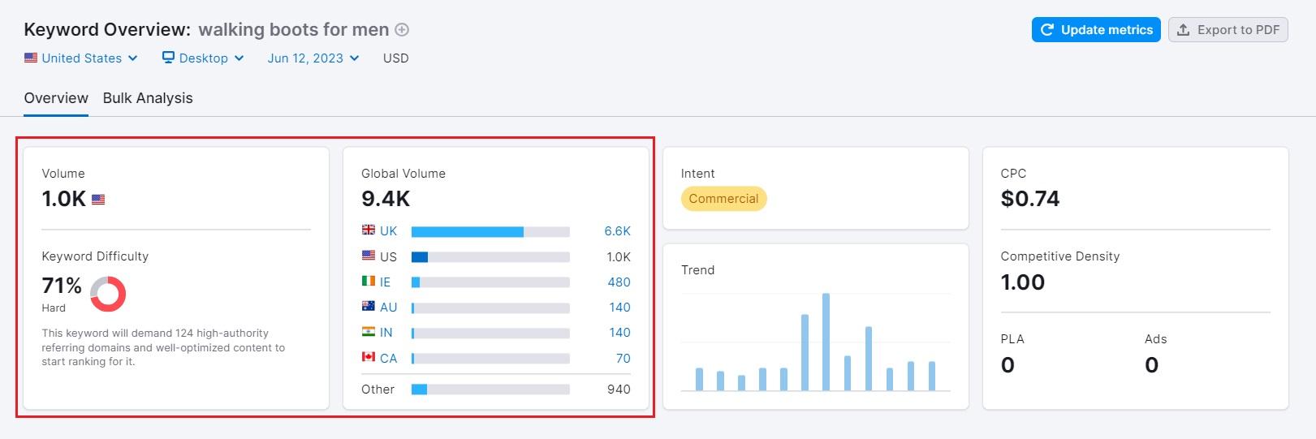Switch to the Bulk Analysis tab

(148, 98)
